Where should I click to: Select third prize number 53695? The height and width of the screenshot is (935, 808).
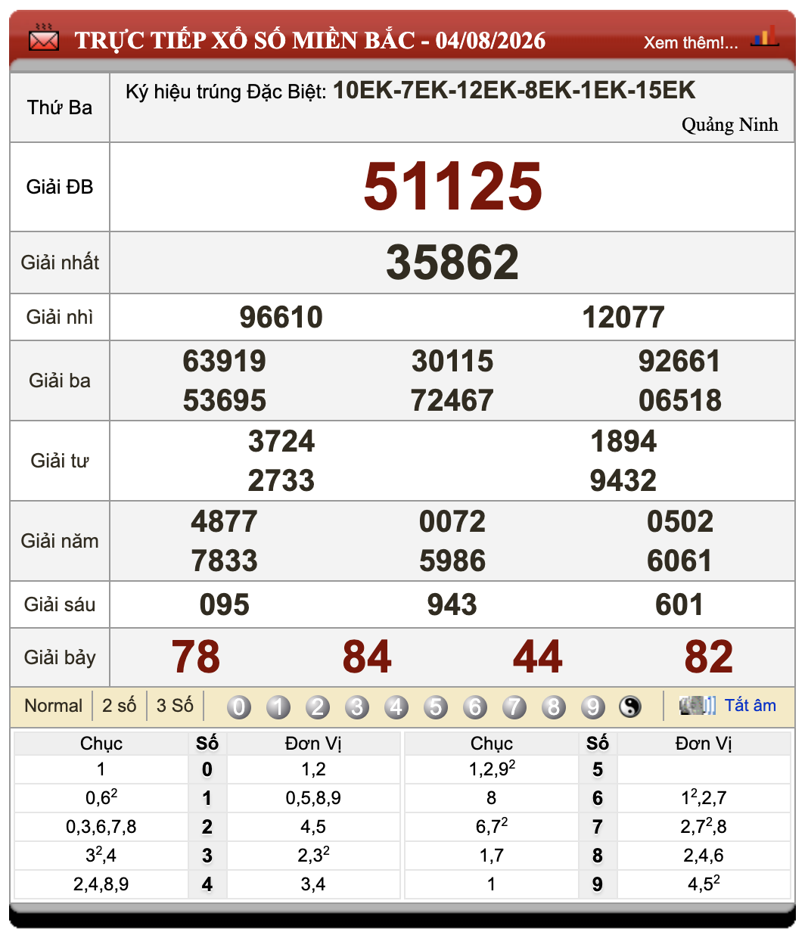click(225, 400)
